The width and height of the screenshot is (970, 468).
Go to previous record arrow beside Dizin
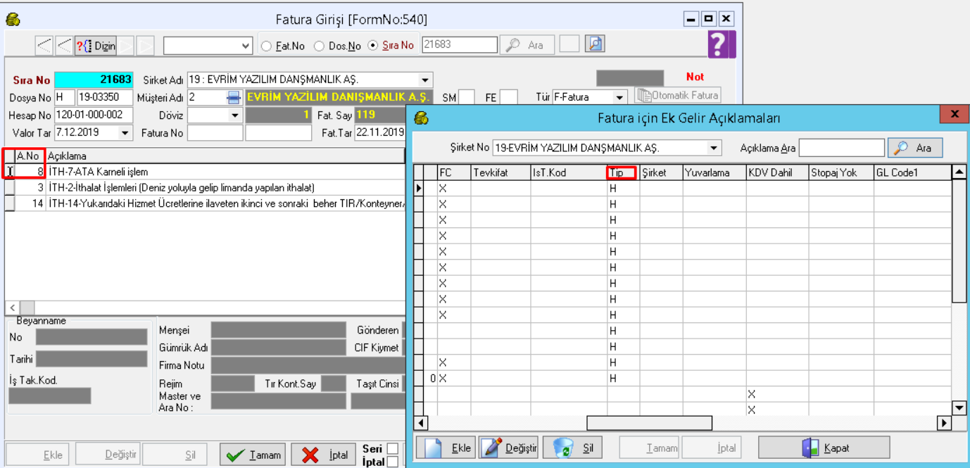[64, 46]
